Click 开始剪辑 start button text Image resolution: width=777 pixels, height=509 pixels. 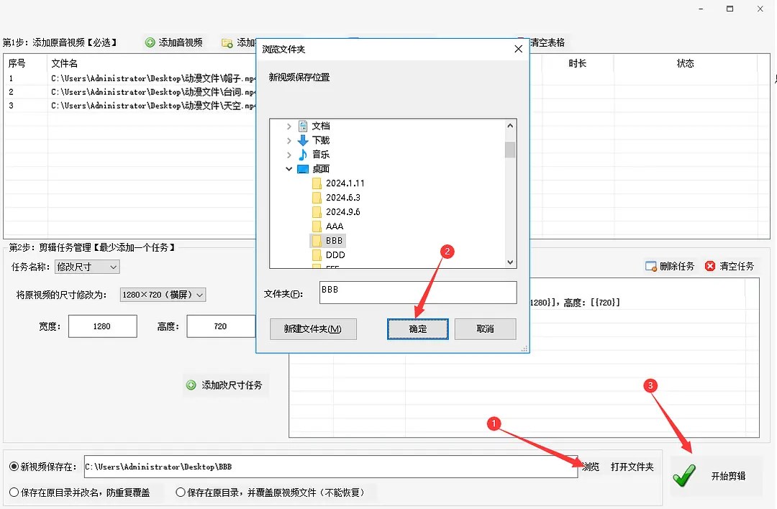(728, 476)
